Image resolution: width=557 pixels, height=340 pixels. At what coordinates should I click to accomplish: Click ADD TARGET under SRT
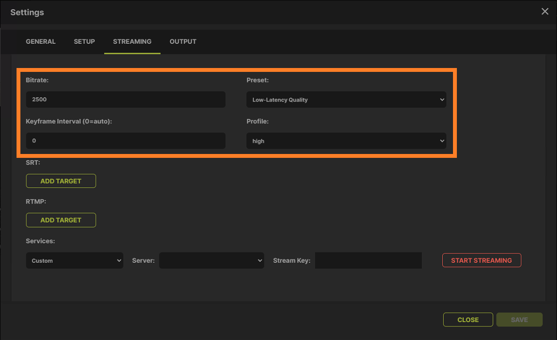coord(61,181)
